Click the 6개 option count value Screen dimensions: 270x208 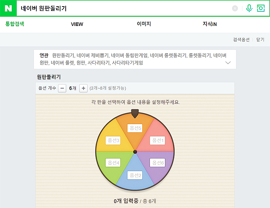tap(73, 88)
